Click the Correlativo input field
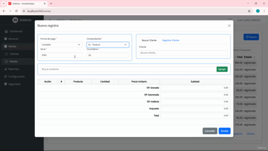This screenshot has width=268, height=151. coord(108,55)
